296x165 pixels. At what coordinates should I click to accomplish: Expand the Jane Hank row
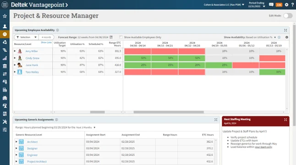(x=15, y=65)
